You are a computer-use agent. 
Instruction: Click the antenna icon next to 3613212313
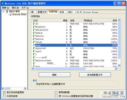tap(34, 30)
